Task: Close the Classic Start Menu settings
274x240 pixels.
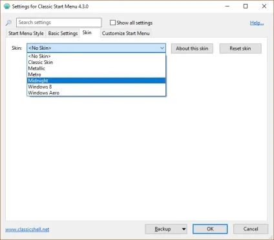Action: click(x=264, y=6)
